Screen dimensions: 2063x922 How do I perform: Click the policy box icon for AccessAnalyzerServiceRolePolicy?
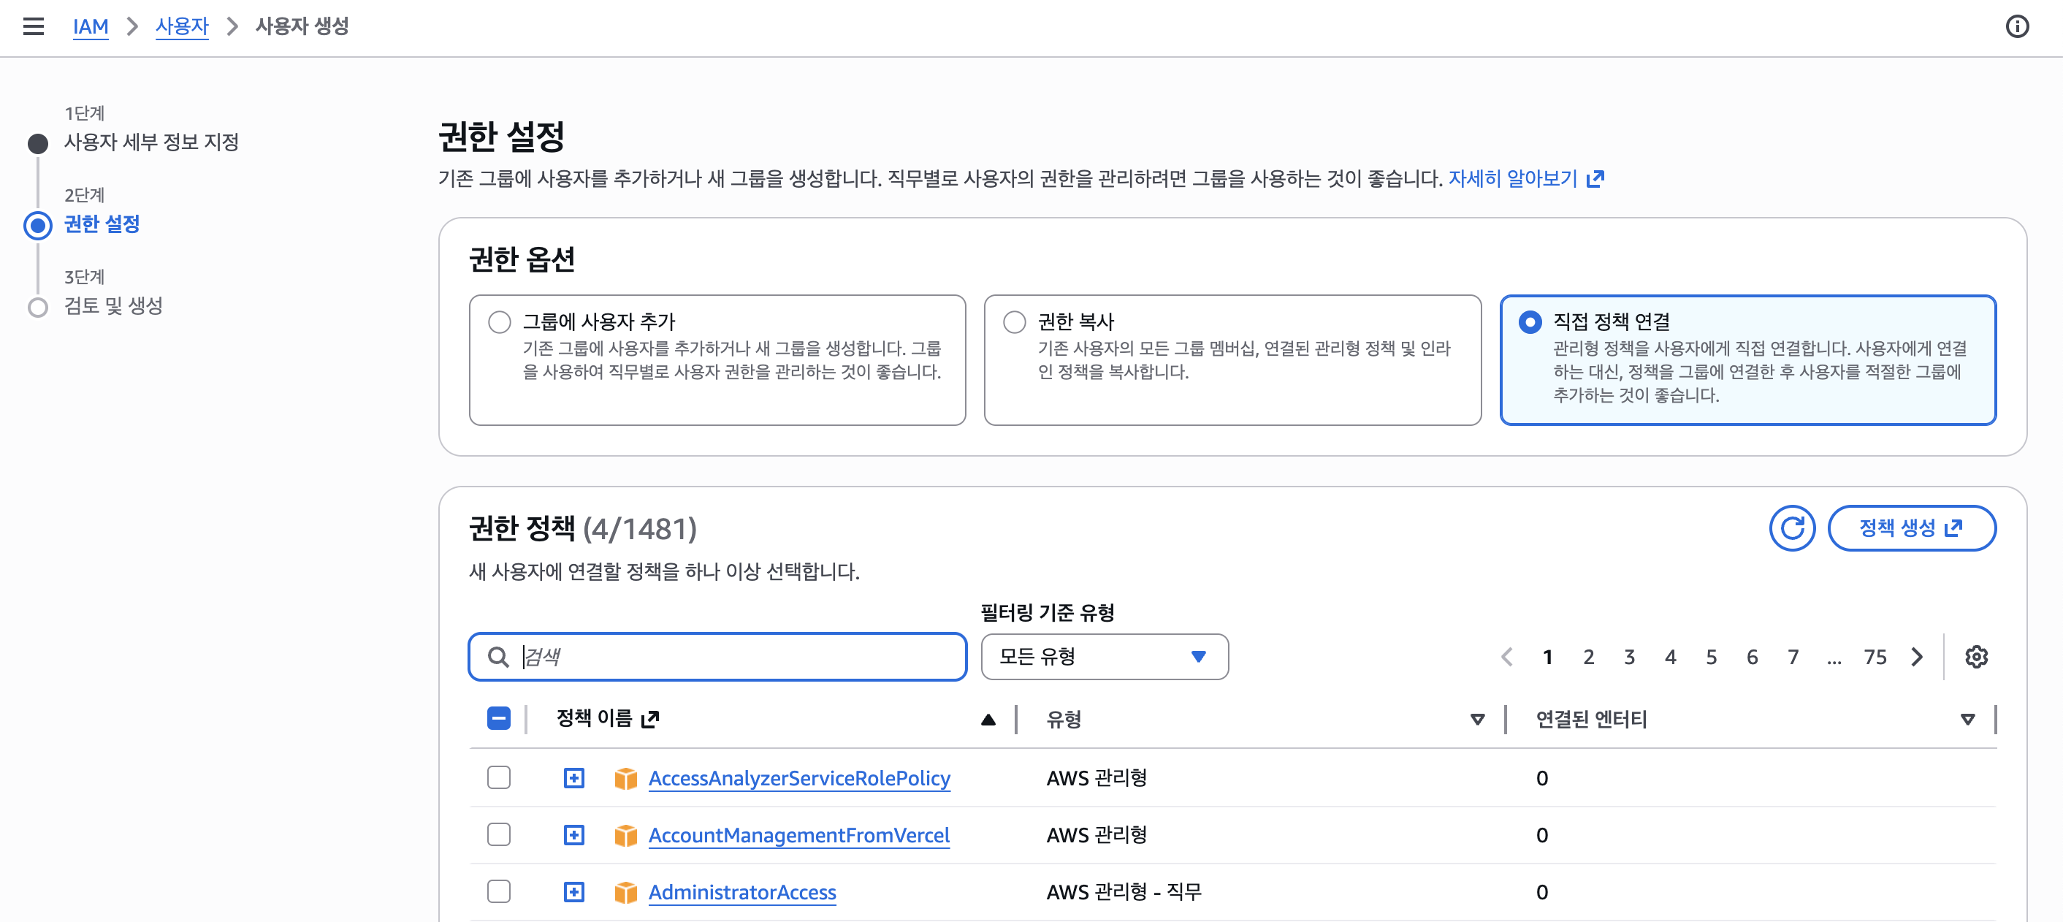click(625, 779)
